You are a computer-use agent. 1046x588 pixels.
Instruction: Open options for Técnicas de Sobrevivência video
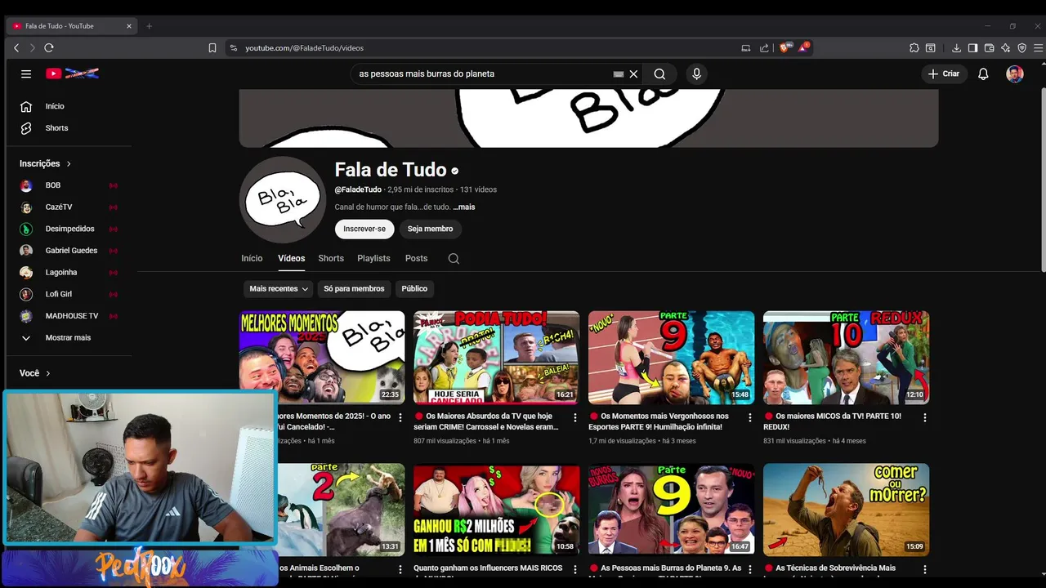coord(924,569)
